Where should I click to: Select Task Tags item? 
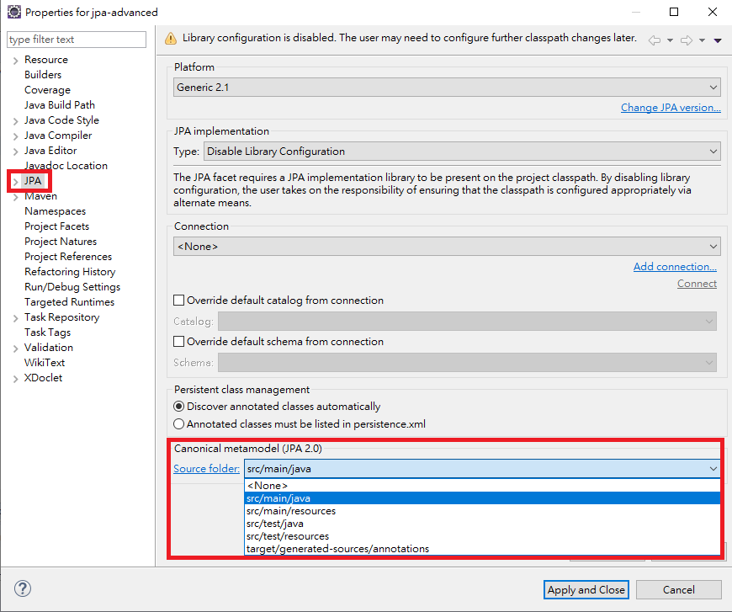coord(48,333)
